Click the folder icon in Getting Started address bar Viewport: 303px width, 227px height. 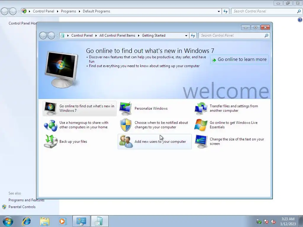tap(62, 35)
